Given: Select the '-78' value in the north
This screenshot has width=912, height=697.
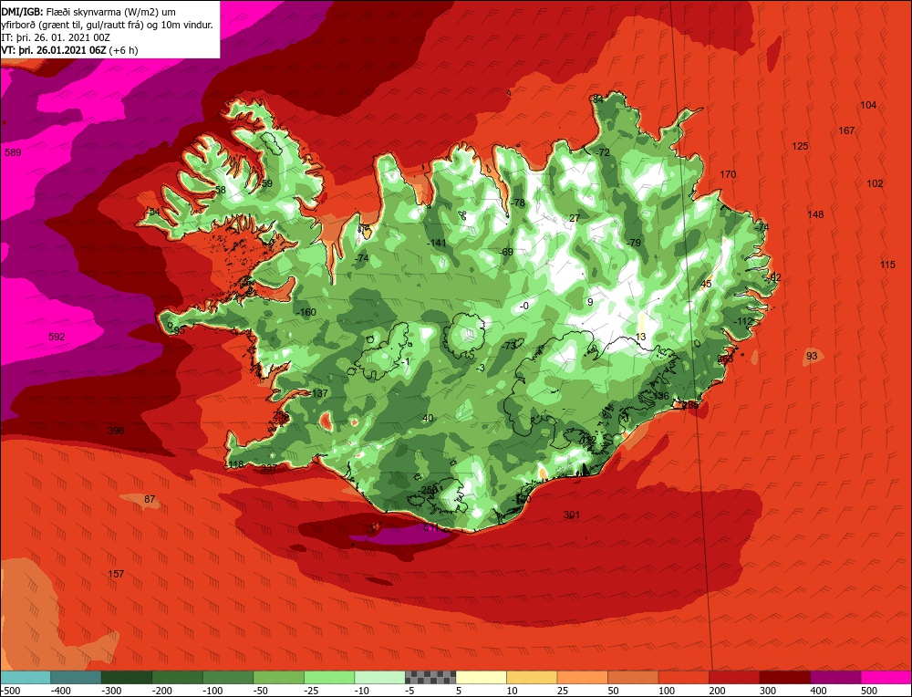Looking at the screenshot, I should [518, 203].
